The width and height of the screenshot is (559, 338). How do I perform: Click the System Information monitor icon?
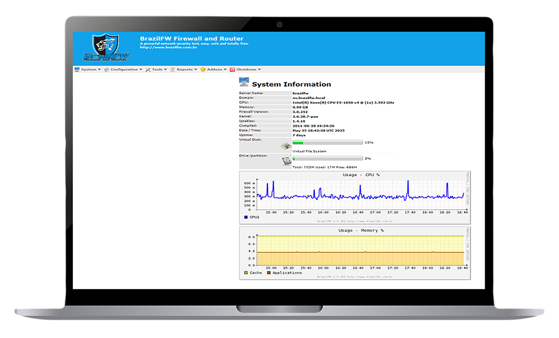click(x=244, y=83)
